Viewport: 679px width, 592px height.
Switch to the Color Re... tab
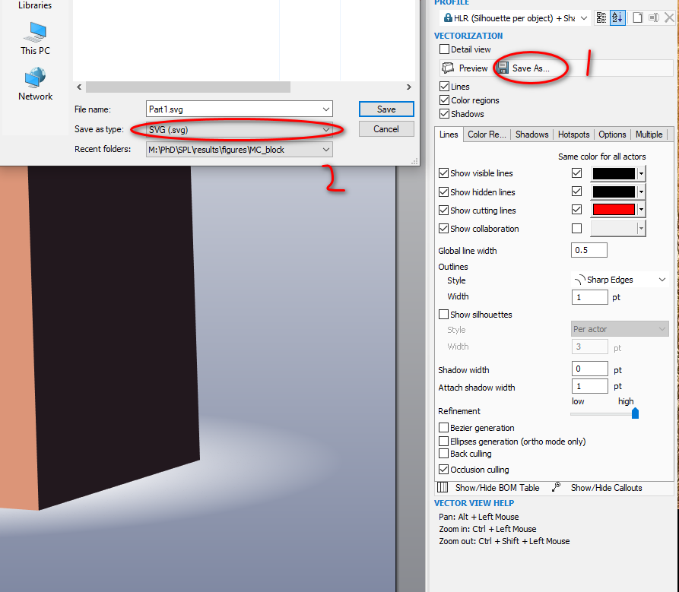click(x=487, y=135)
